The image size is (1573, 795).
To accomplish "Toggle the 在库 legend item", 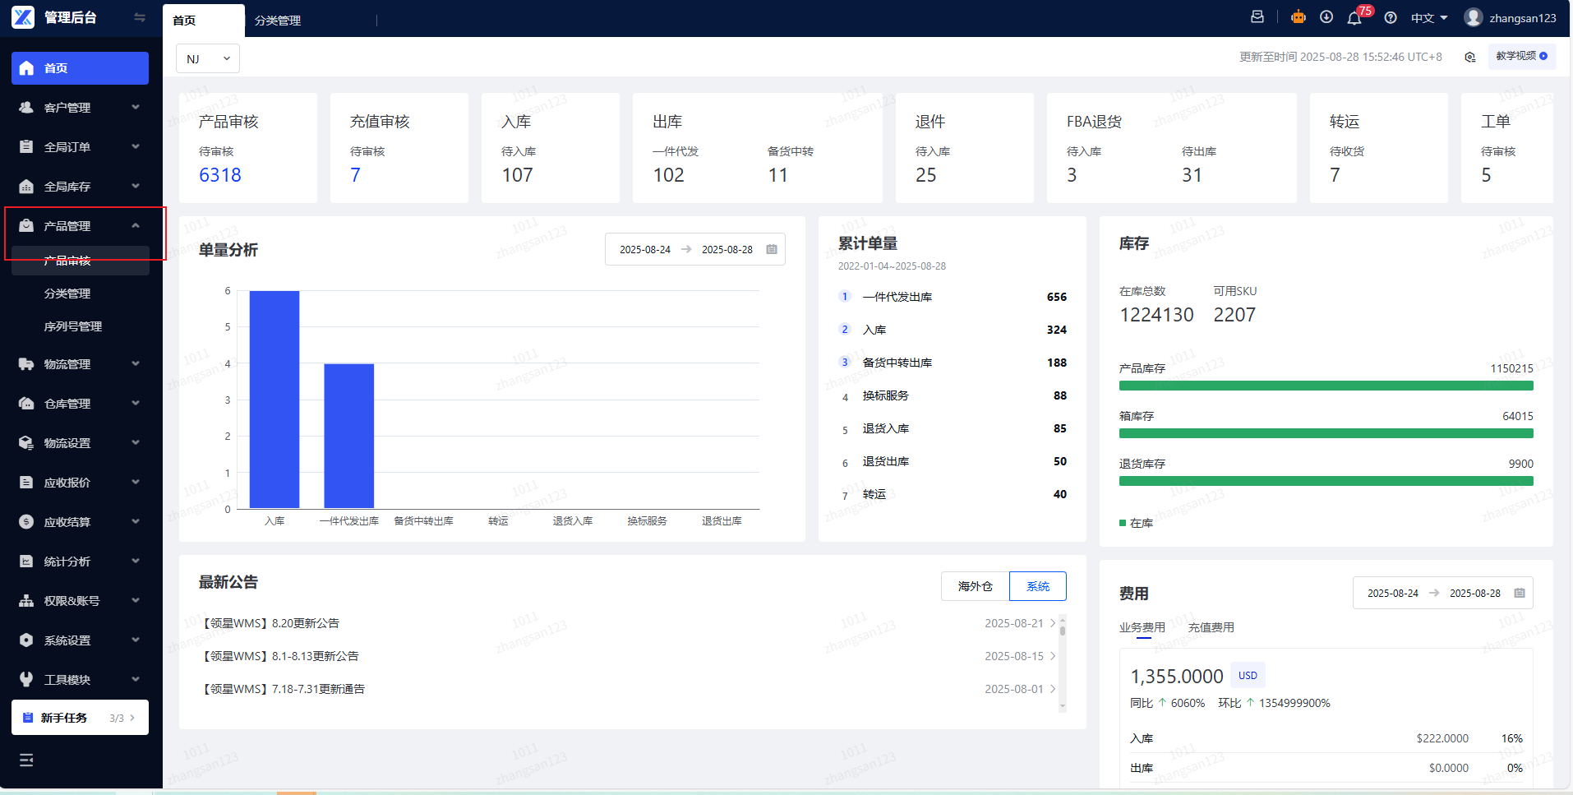I will [1136, 523].
